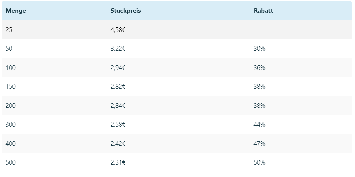Click the Rabatt column header
The height and width of the screenshot is (177, 355).
[263, 11]
